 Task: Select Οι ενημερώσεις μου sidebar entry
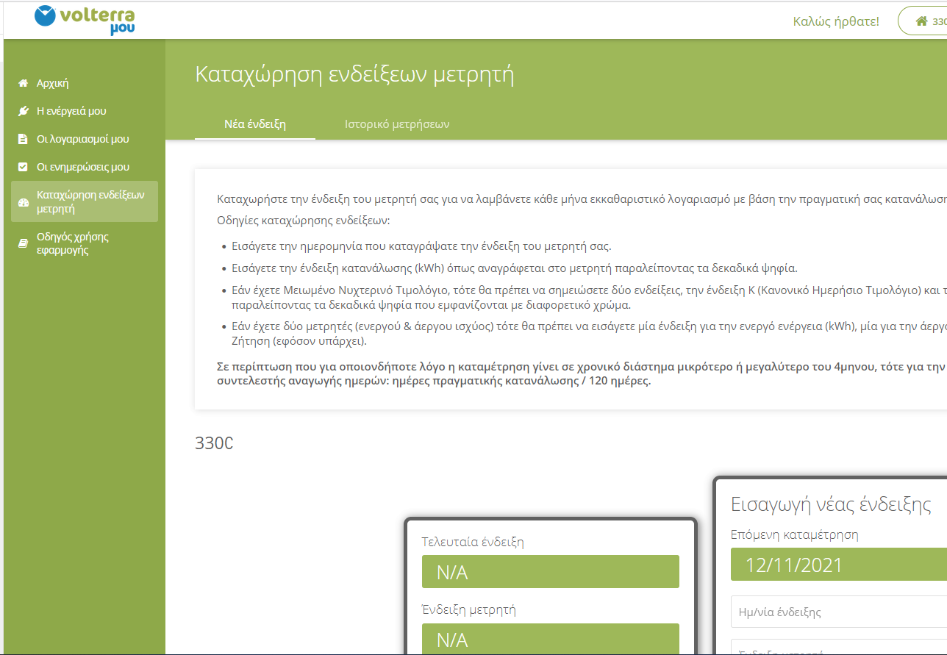click(x=85, y=167)
